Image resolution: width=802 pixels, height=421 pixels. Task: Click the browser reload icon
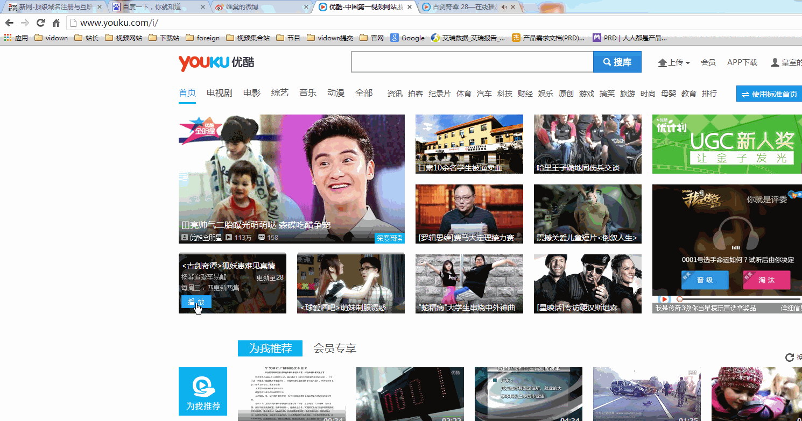(x=40, y=23)
